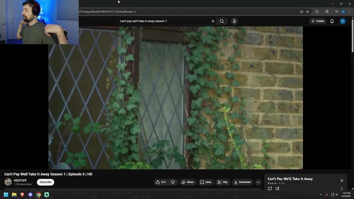The height and width of the screenshot is (199, 354).
Task: Search YouTube with the magnifier icon
Action: coord(222,21)
